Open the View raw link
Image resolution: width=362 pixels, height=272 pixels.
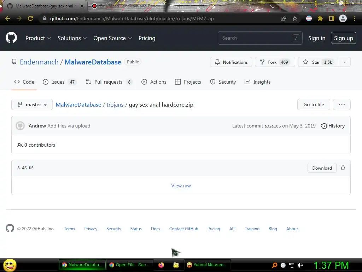[x=181, y=186]
